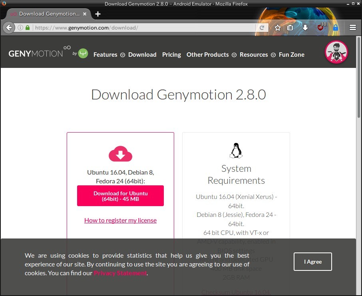362x296 pixels.
Task: Click Debian 8 (Jessie), Fedora 24 text
Action: 236,219
